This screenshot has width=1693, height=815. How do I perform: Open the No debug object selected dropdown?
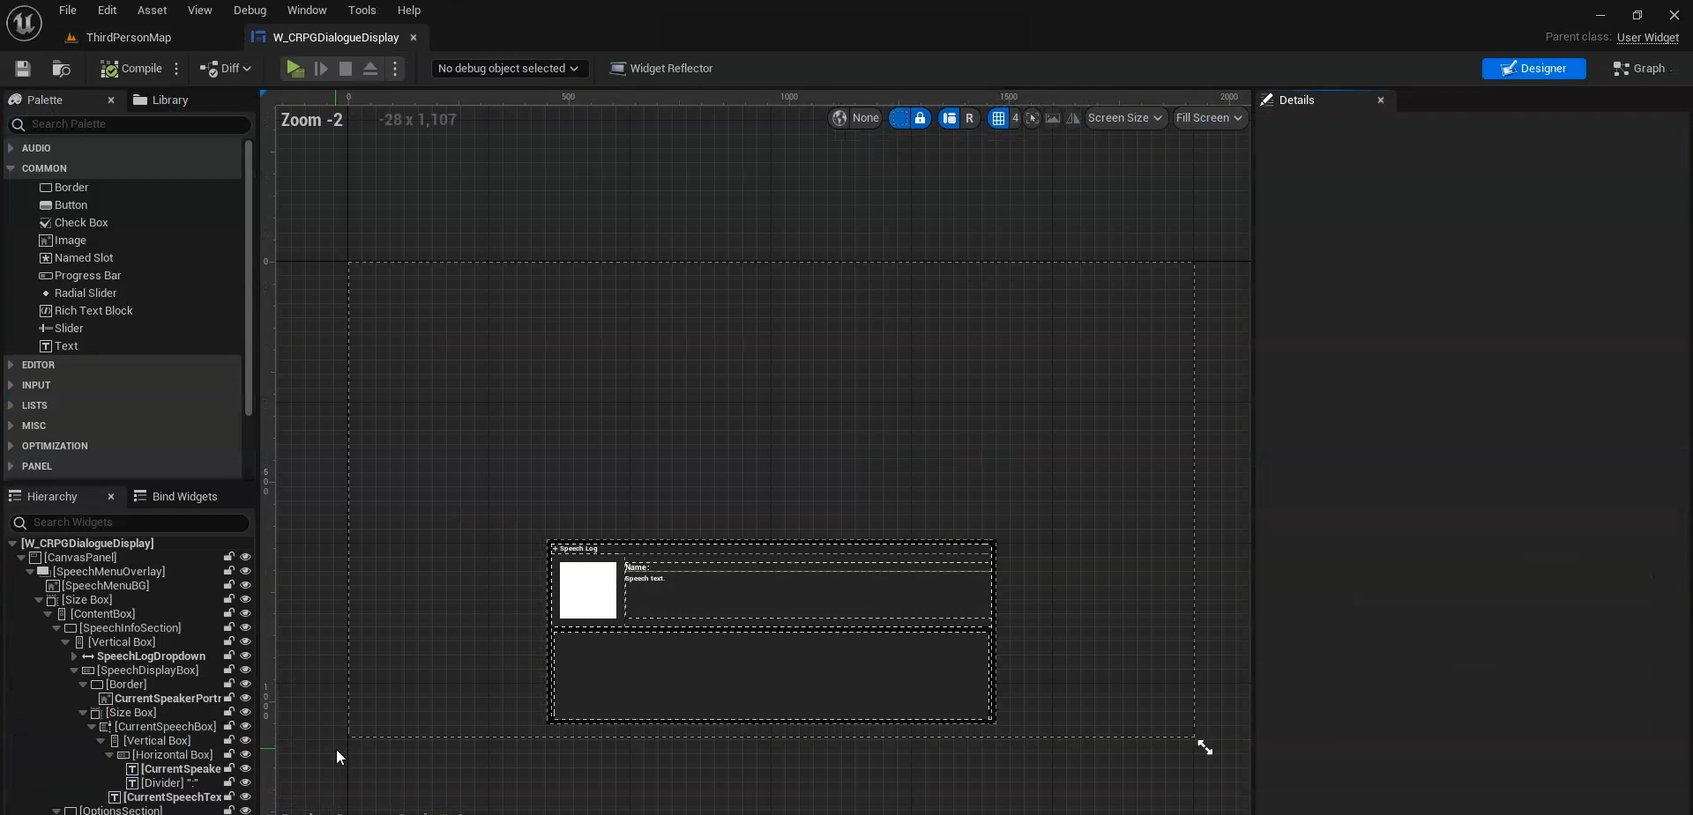[508, 69]
